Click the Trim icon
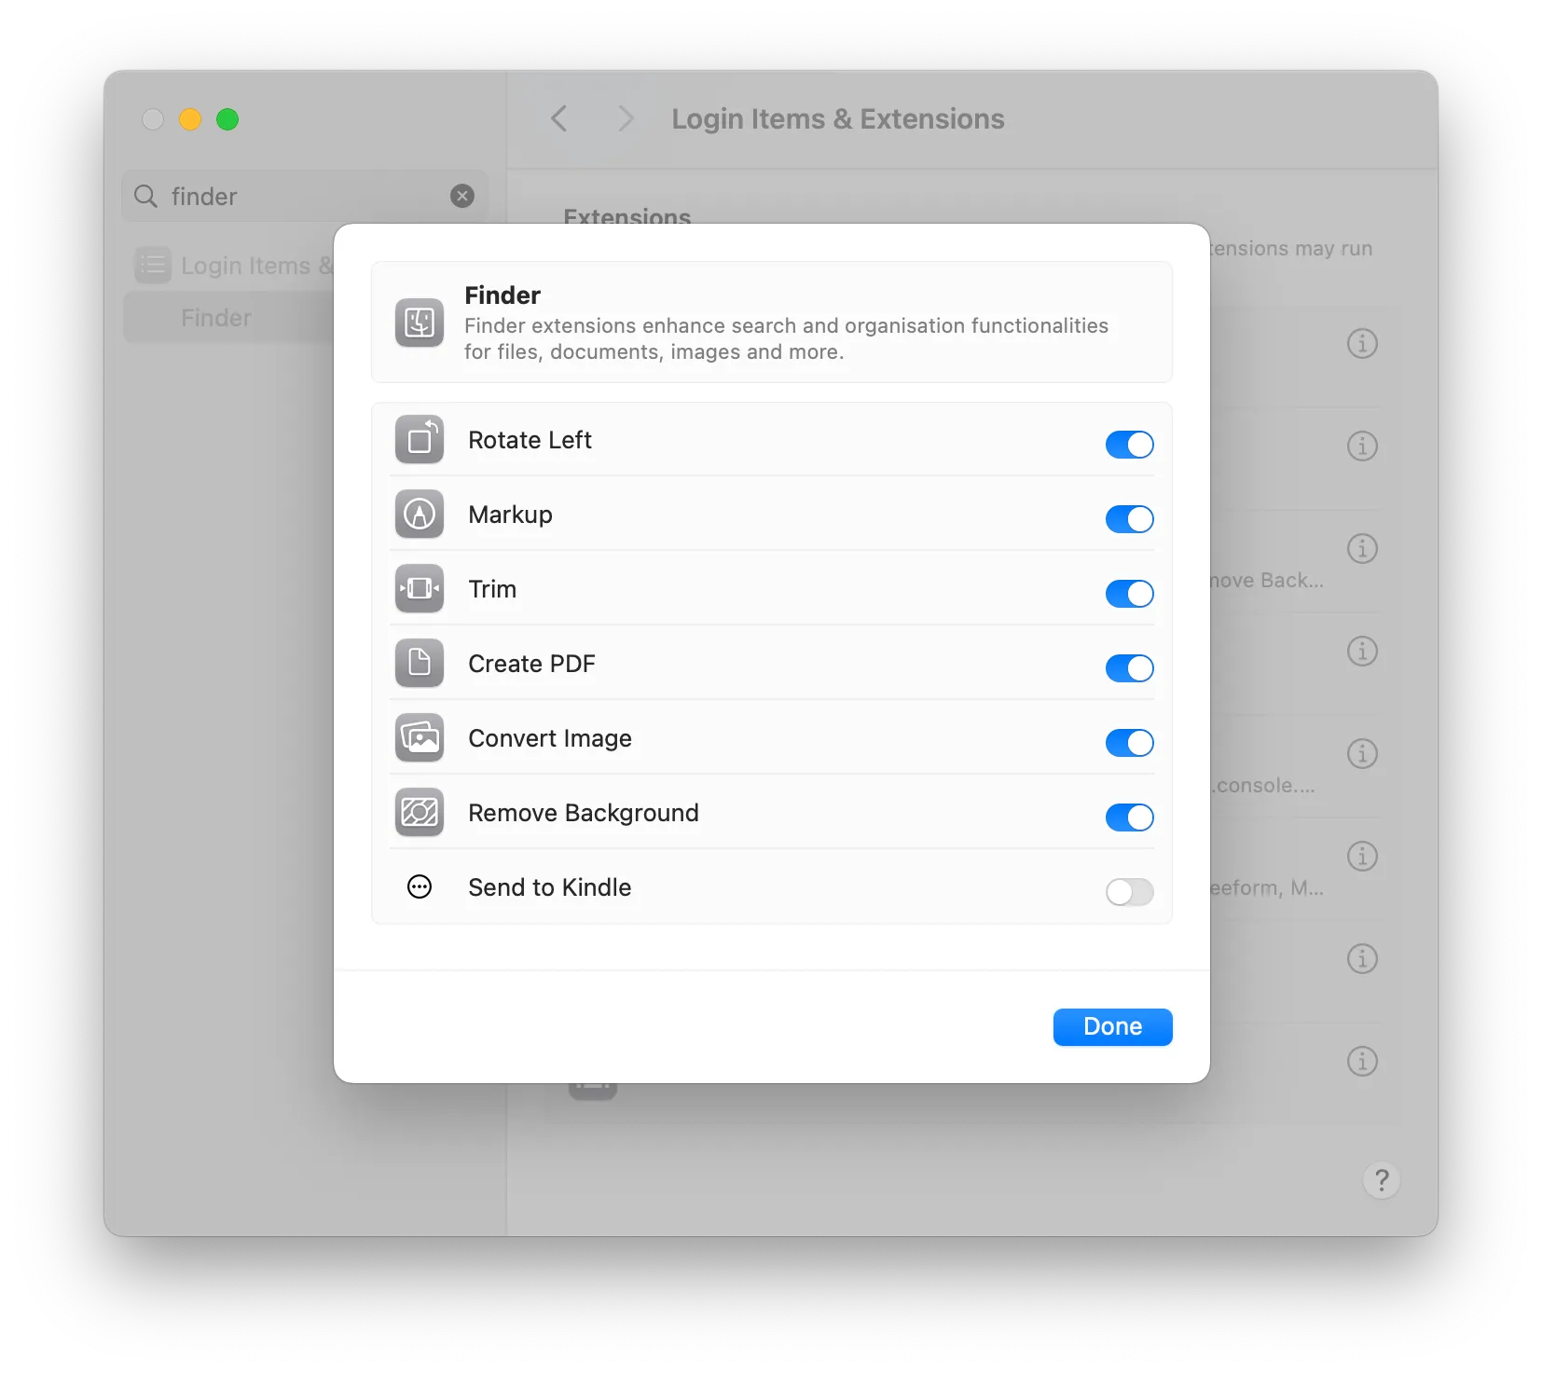This screenshot has width=1542, height=1374. 420,588
